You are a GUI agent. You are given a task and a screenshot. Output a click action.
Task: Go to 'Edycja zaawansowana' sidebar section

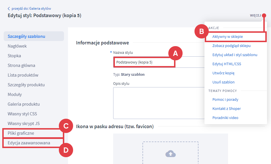point(29,143)
